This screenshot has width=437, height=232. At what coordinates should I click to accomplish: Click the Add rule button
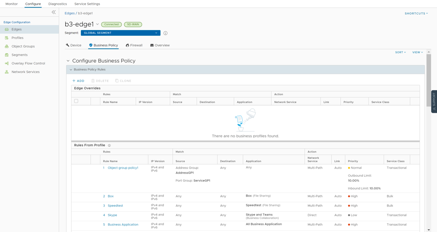(x=78, y=81)
